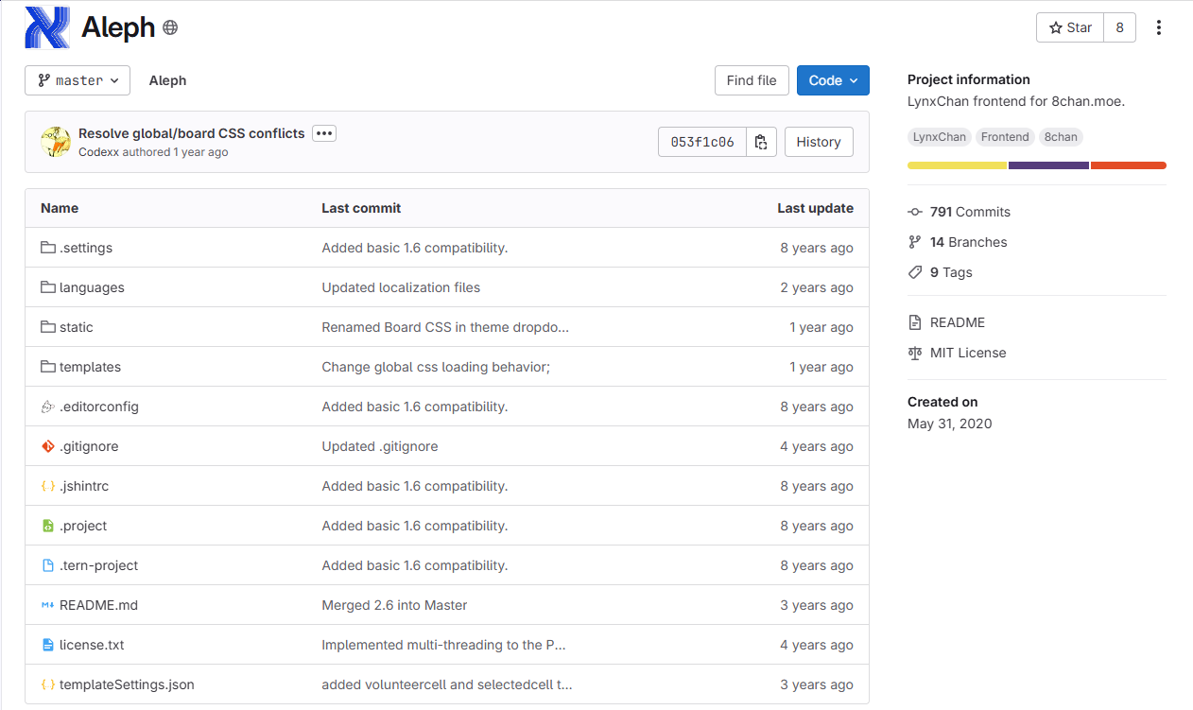Click the templates folder icon
This screenshot has height=710, width=1193.
click(48, 367)
